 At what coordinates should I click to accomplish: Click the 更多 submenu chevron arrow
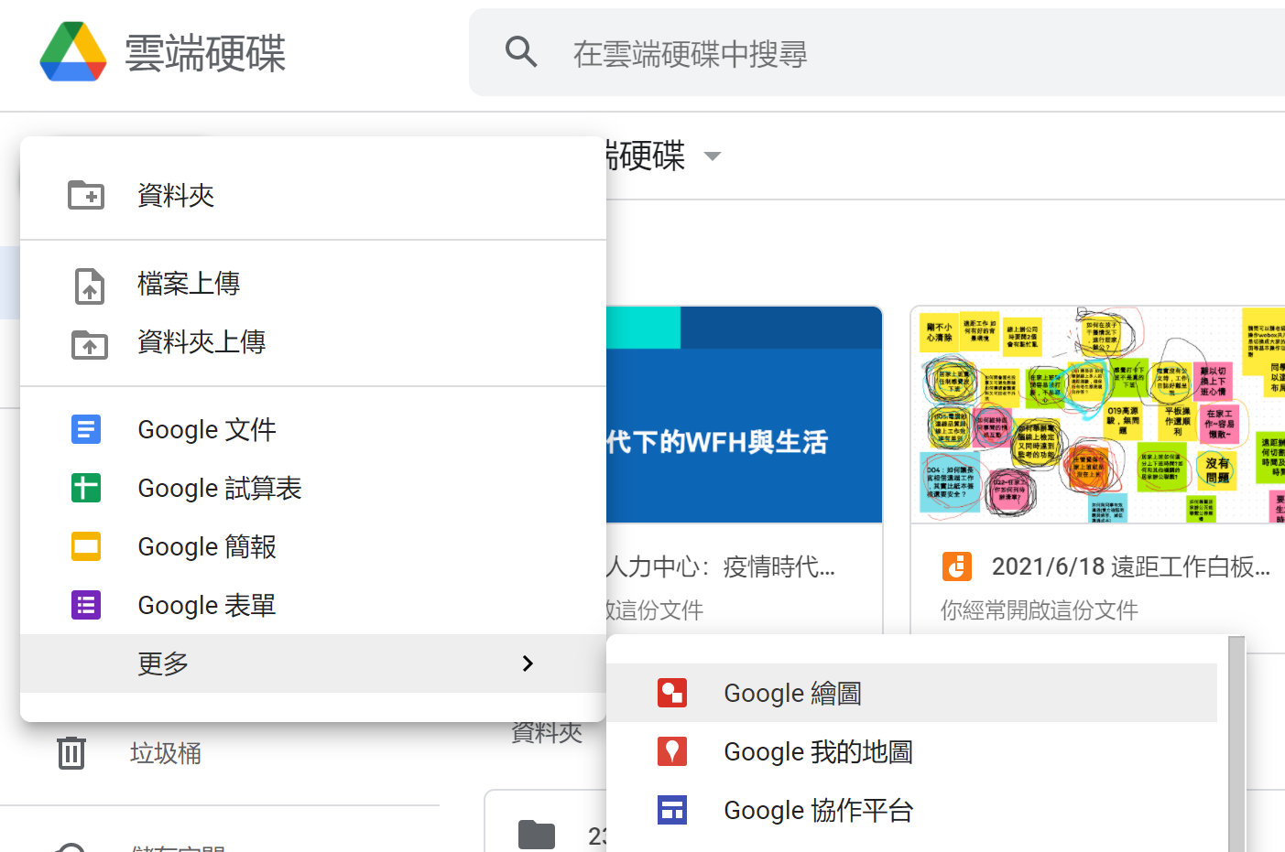528,663
